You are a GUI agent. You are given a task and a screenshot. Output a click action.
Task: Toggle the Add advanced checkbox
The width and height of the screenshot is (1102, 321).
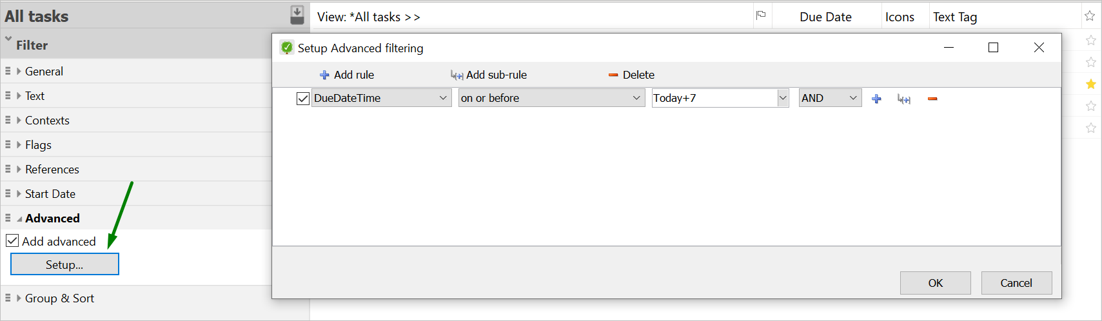tap(12, 241)
